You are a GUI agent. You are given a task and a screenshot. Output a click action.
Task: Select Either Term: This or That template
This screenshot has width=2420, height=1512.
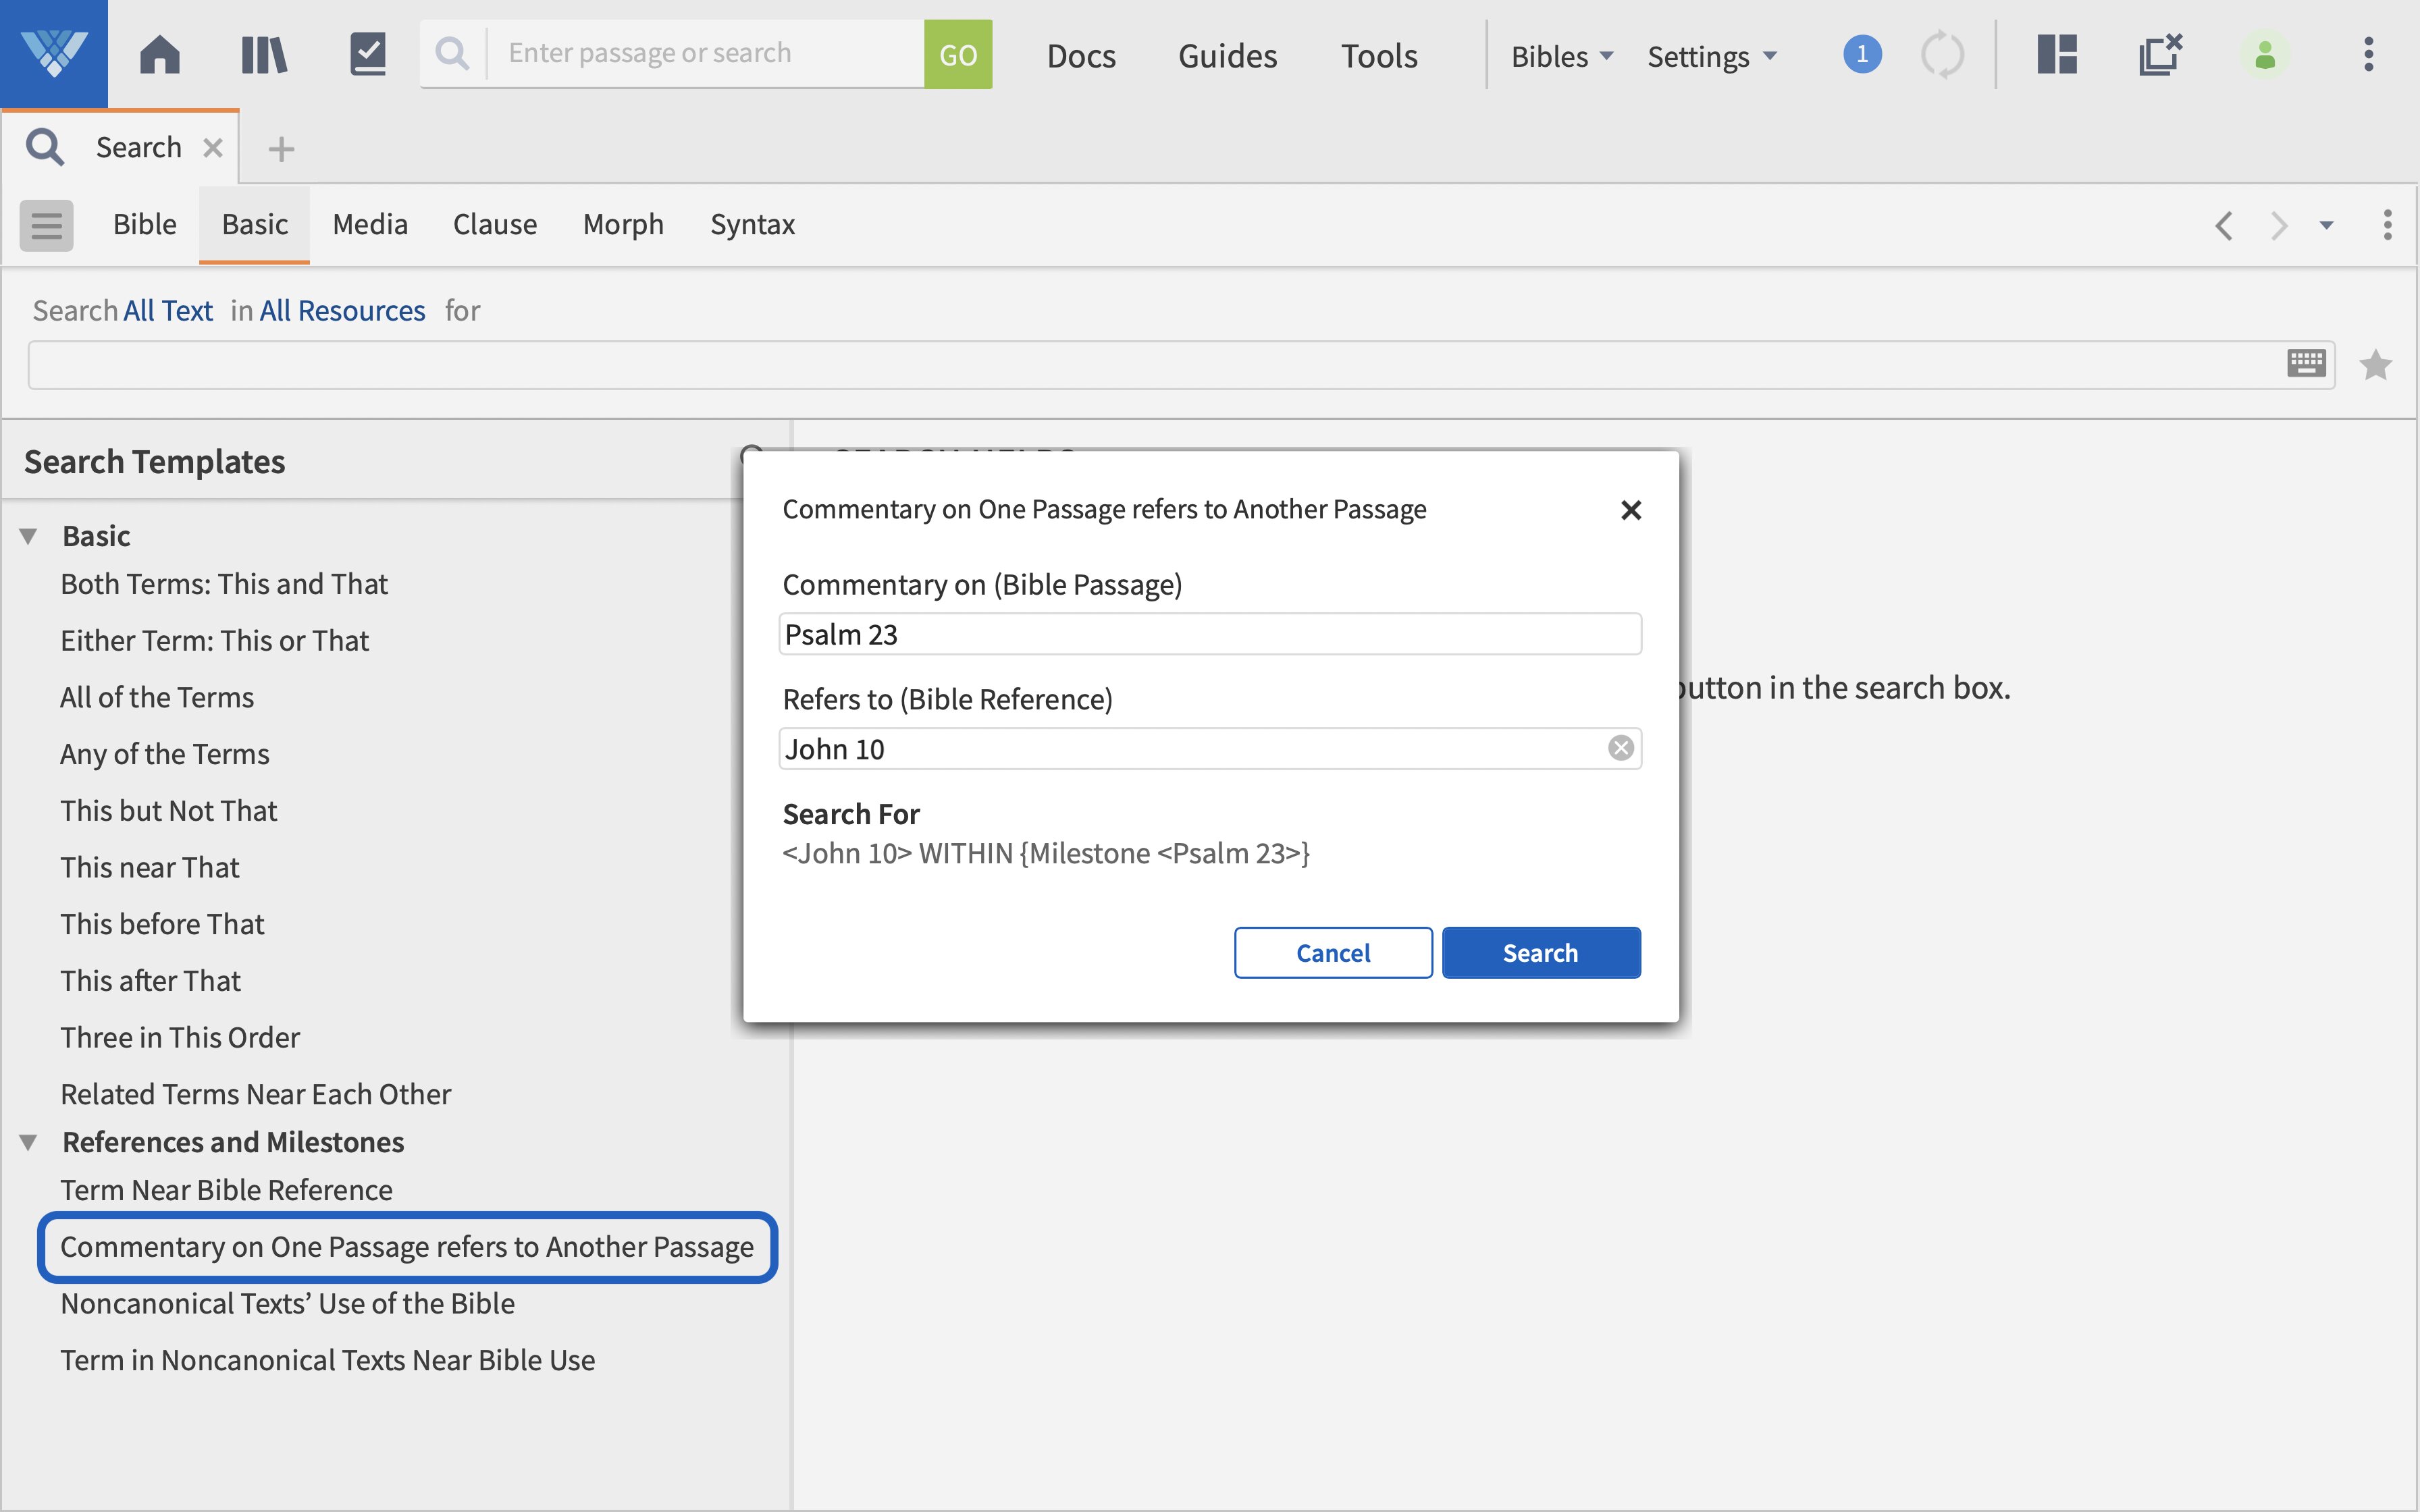(x=214, y=641)
